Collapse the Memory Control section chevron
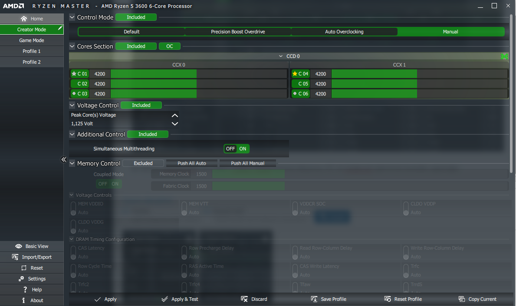This screenshot has width=516, height=306. click(72, 163)
